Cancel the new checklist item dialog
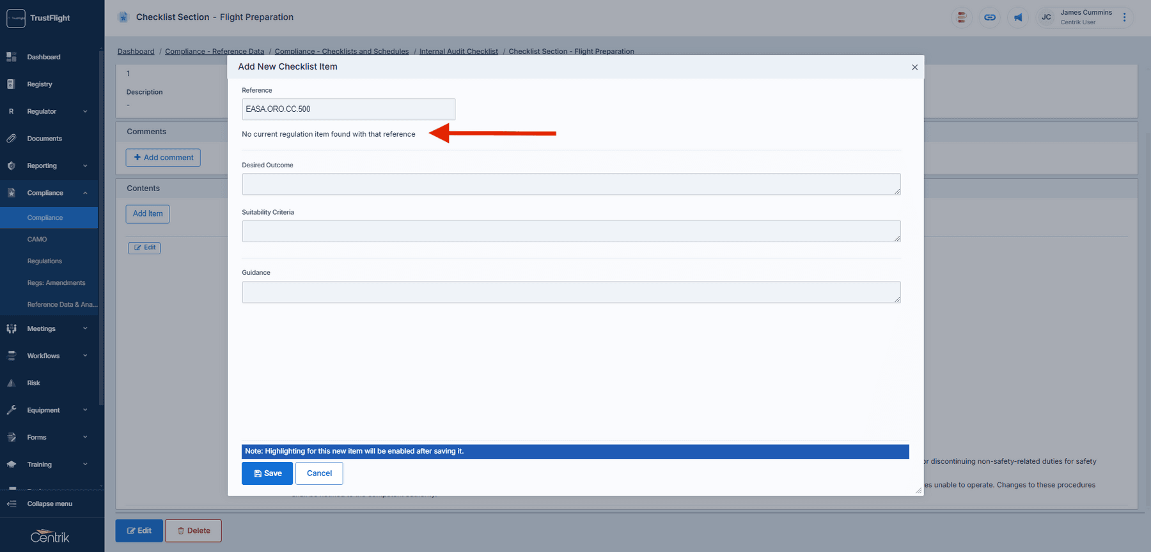 pyautogui.click(x=319, y=473)
